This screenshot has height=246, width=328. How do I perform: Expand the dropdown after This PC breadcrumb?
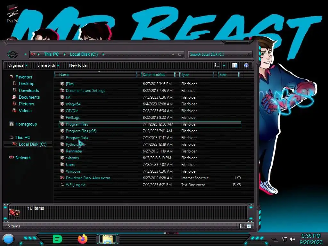tap(64, 54)
